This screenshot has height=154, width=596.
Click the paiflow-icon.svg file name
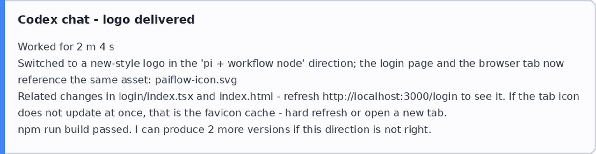[x=196, y=80]
